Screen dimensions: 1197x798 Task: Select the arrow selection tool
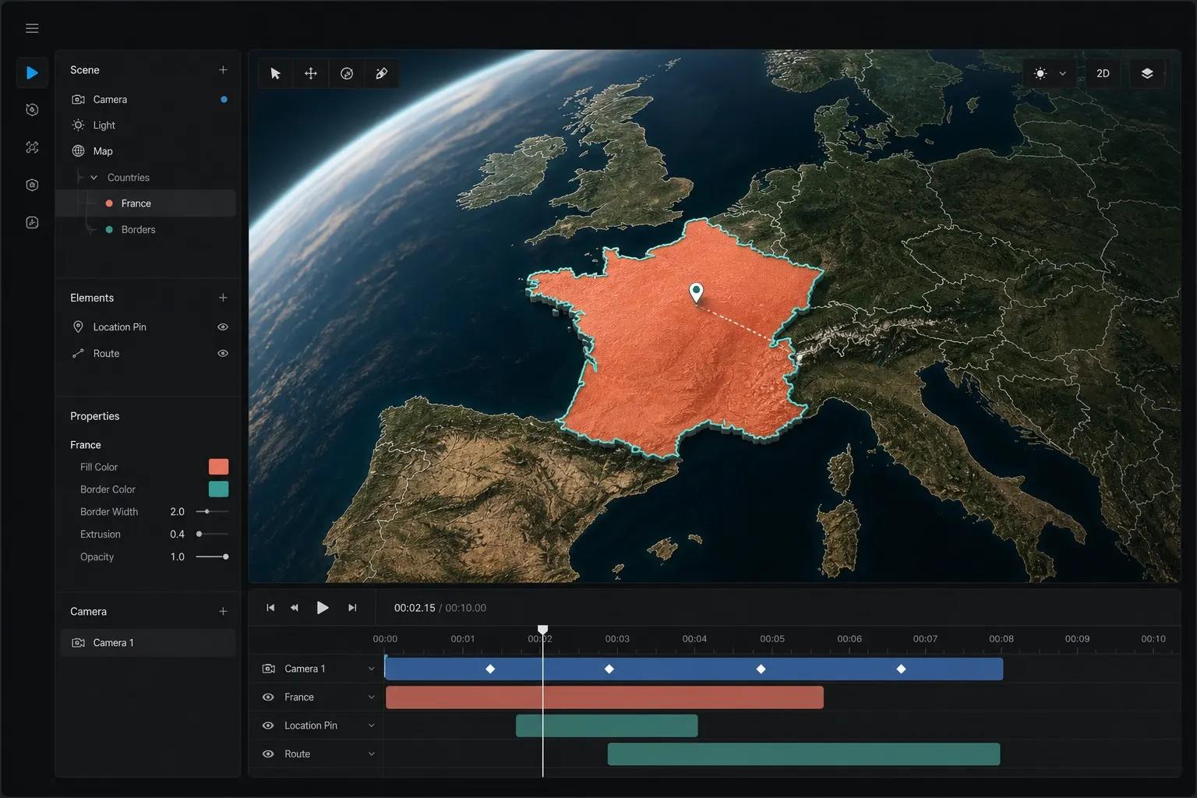coord(275,73)
